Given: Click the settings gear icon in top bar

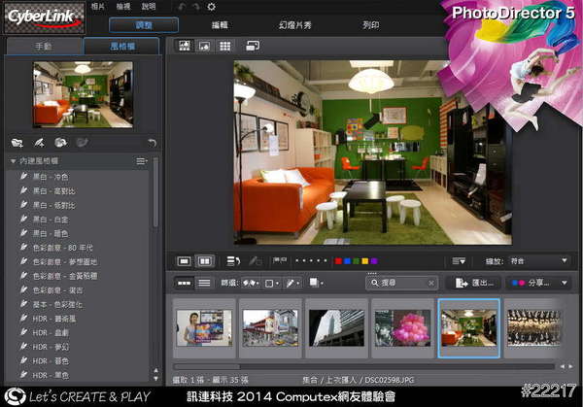Looking at the screenshot, I should (x=212, y=7).
